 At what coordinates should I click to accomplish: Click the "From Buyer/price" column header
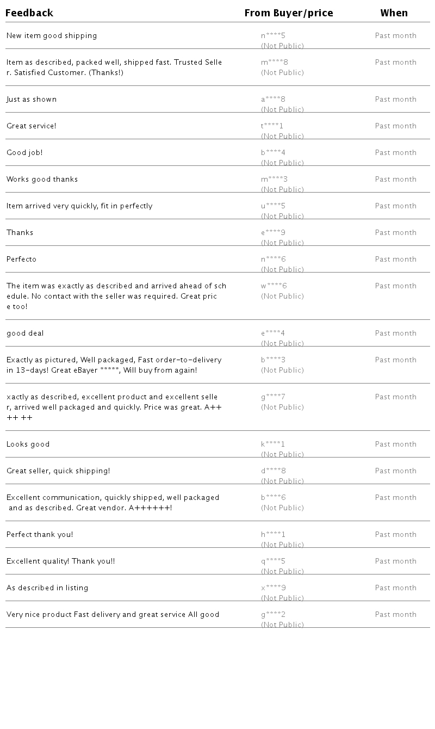(x=289, y=13)
